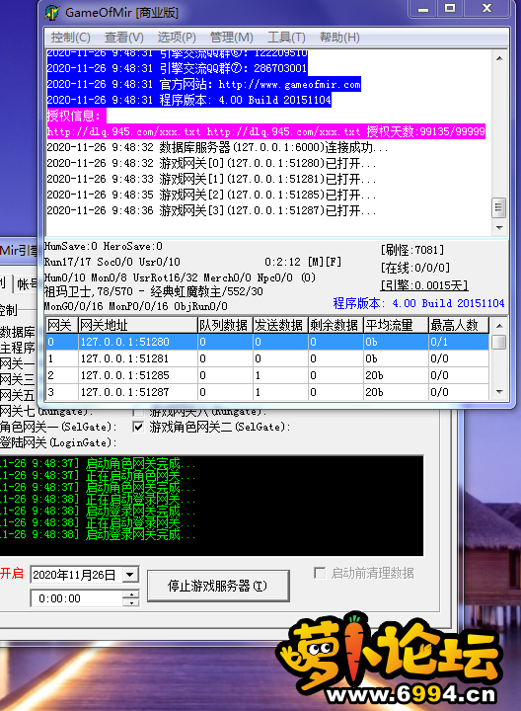Click the 0/1 最高人数 cell
Image resolution: width=521 pixels, height=711 pixels.
[459, 342]
